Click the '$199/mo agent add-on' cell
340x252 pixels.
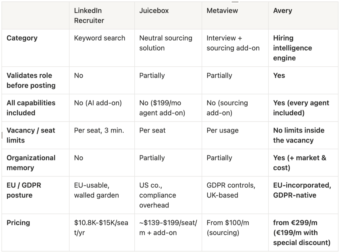point(168,108)
